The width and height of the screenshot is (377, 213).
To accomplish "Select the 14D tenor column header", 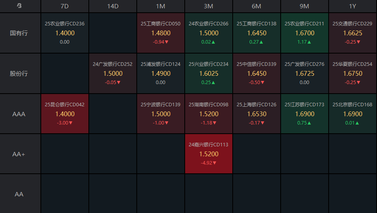I will pos(113,6).
